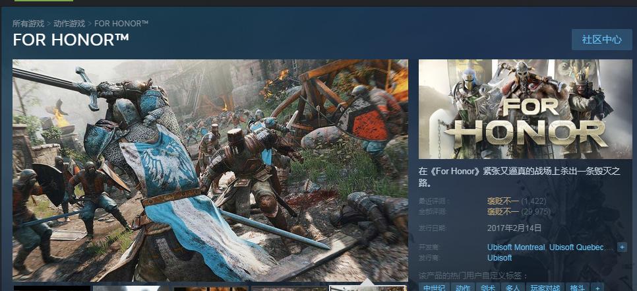Go to 所有游戏 breadcrumb link
This screenshot has height=291, width=637.
tap(28, 23)
